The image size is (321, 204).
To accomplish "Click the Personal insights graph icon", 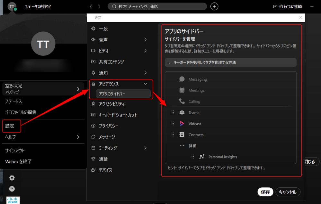I will pyautogui.click(x=202, y=157).
